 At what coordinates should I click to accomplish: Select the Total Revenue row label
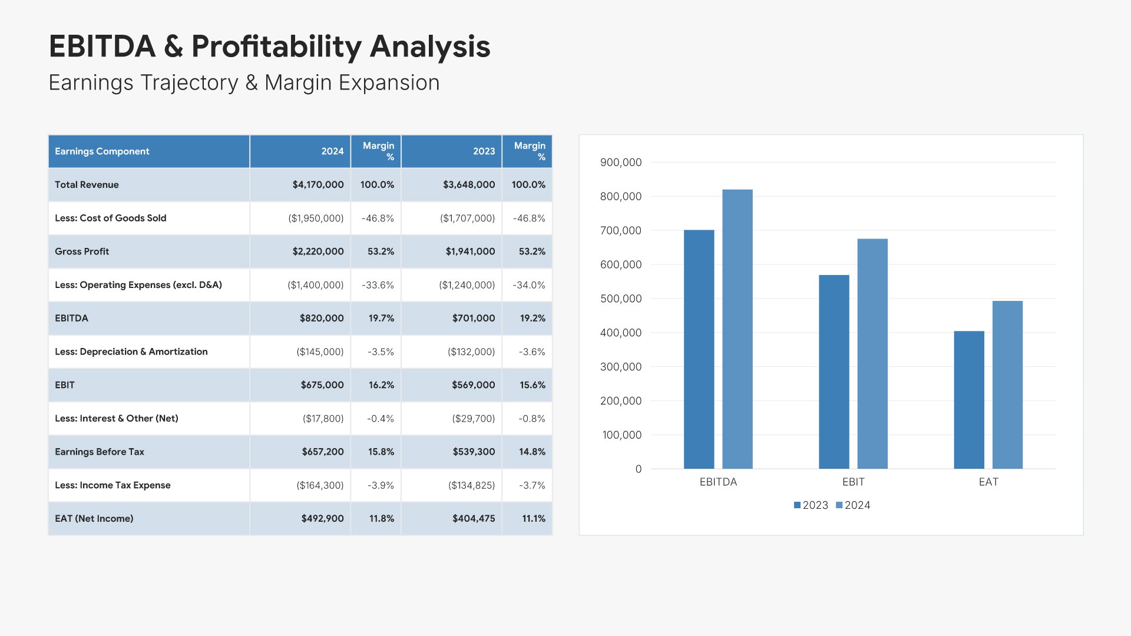(87, 185)
